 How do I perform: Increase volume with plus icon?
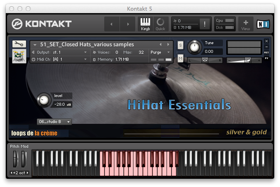(259, 61)
